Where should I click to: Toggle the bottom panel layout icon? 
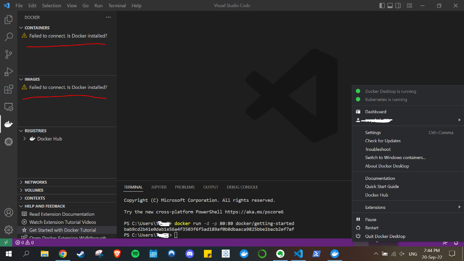pos(390,5)
